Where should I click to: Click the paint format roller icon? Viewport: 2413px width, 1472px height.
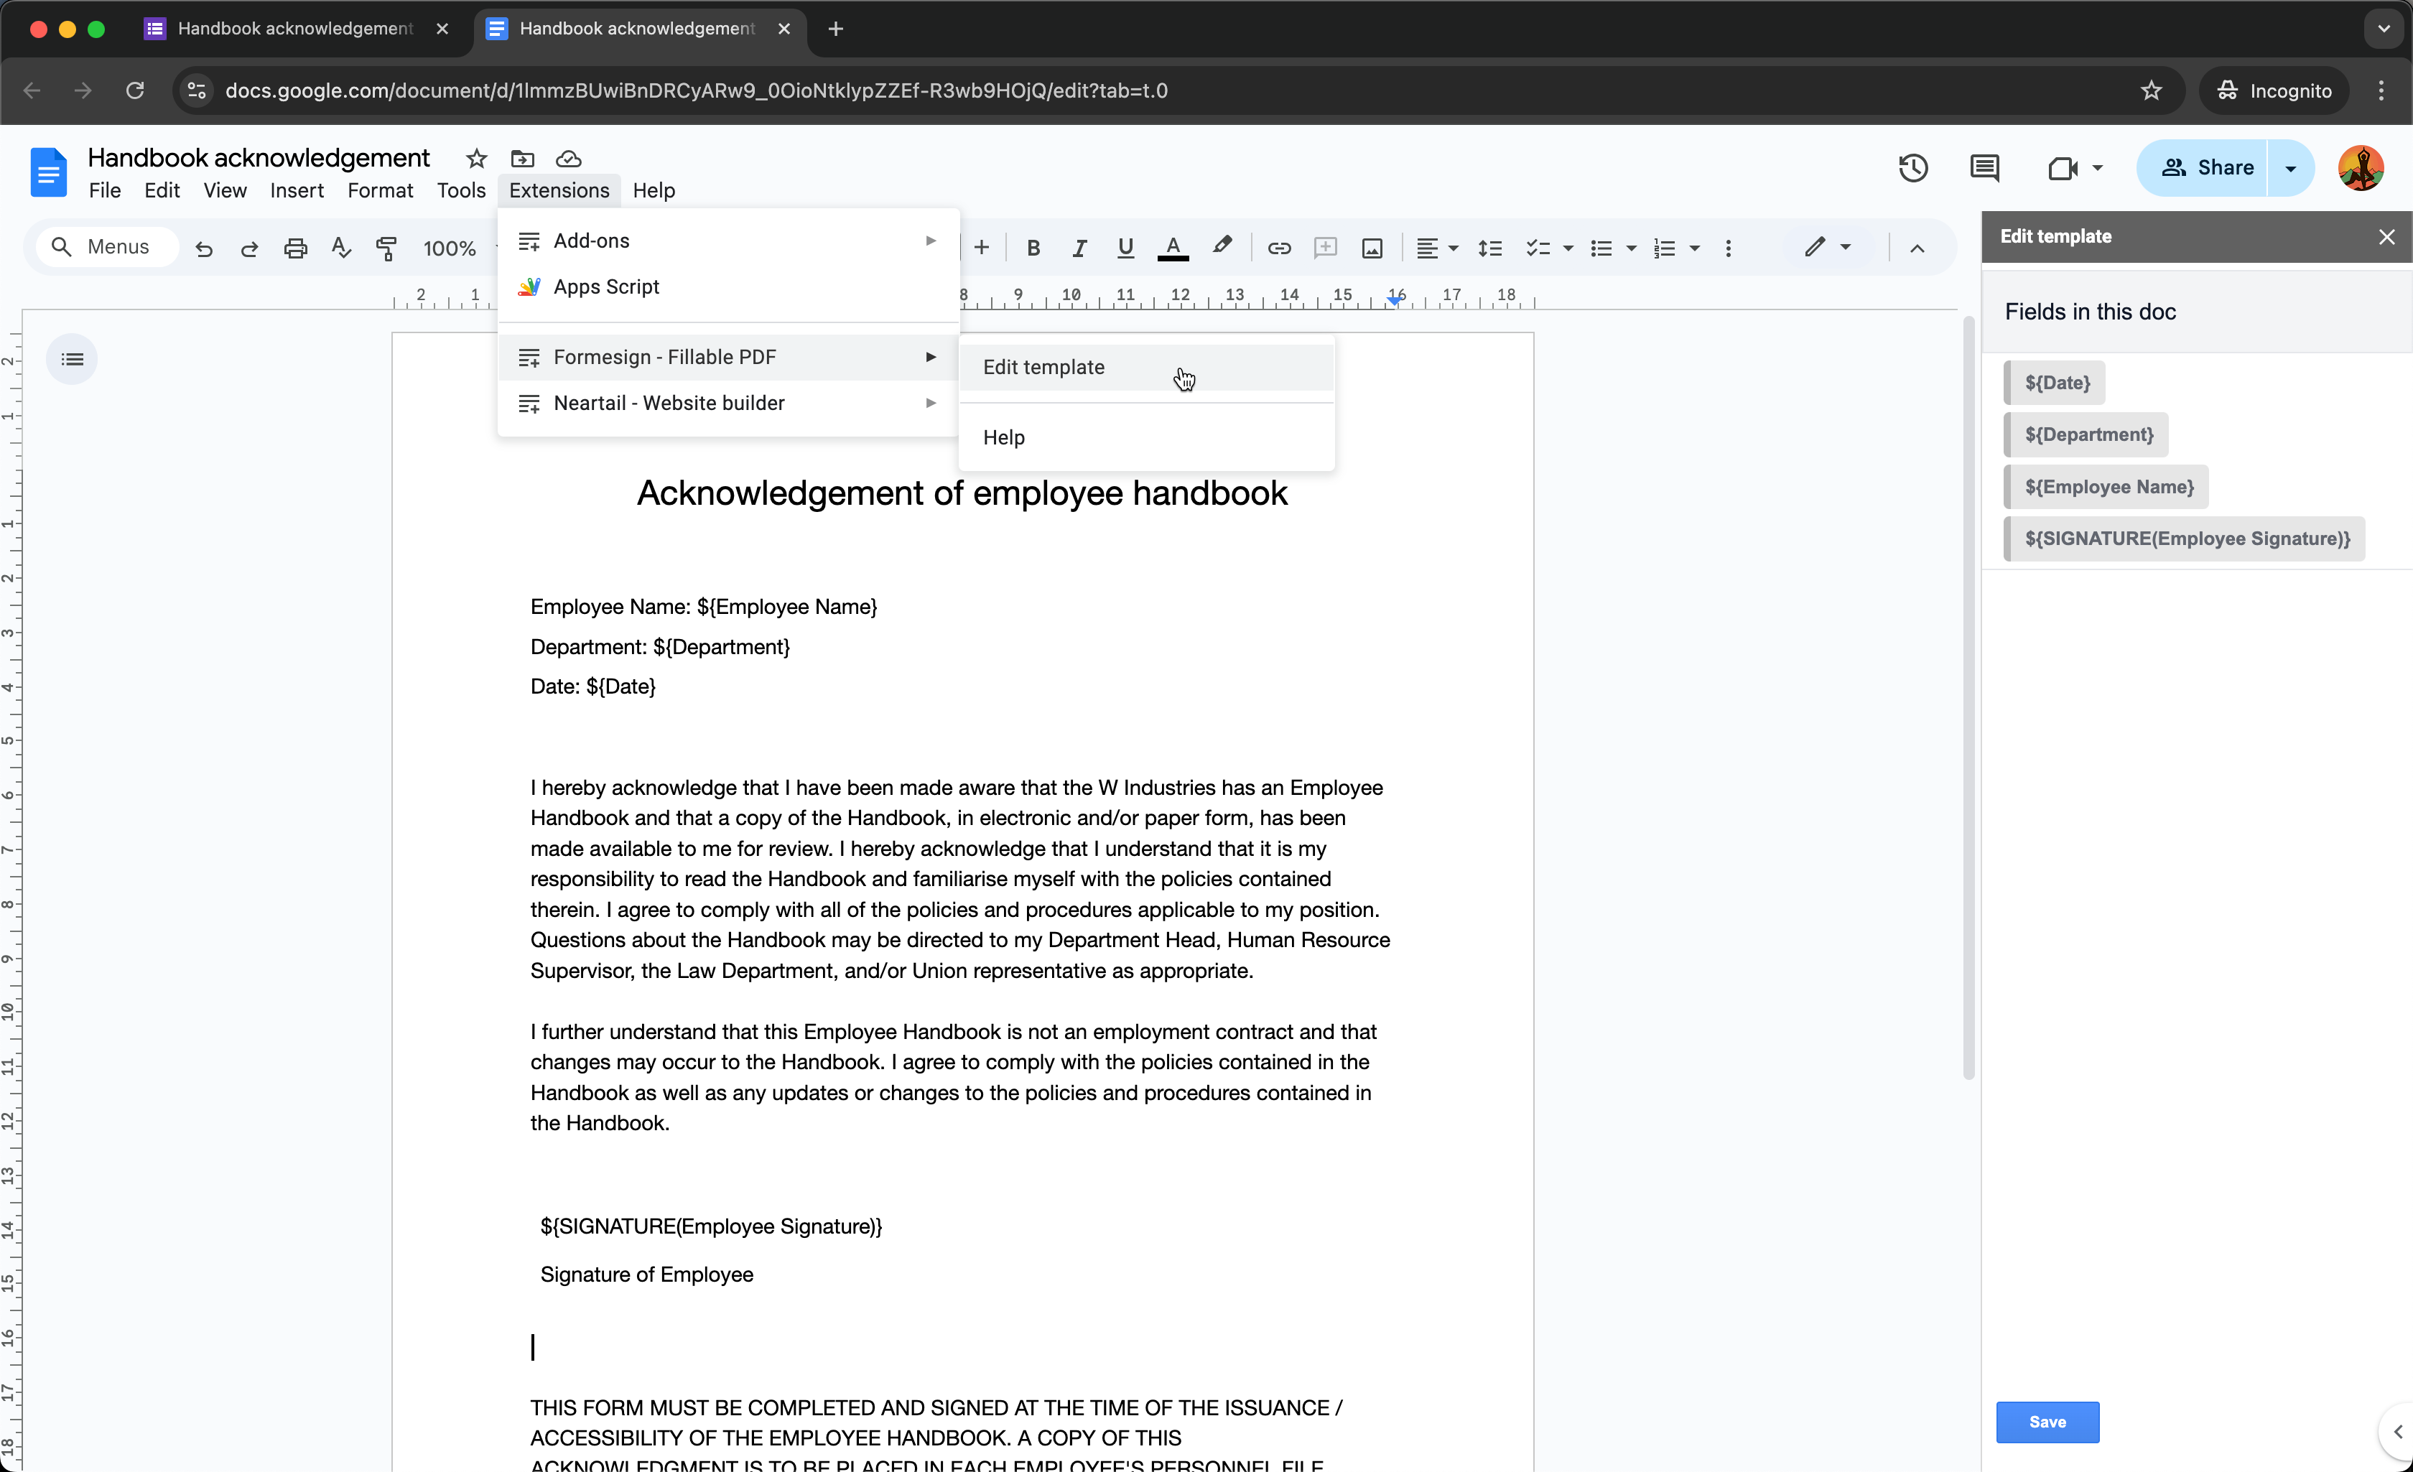pyautogui.click(x=386, y=248)
